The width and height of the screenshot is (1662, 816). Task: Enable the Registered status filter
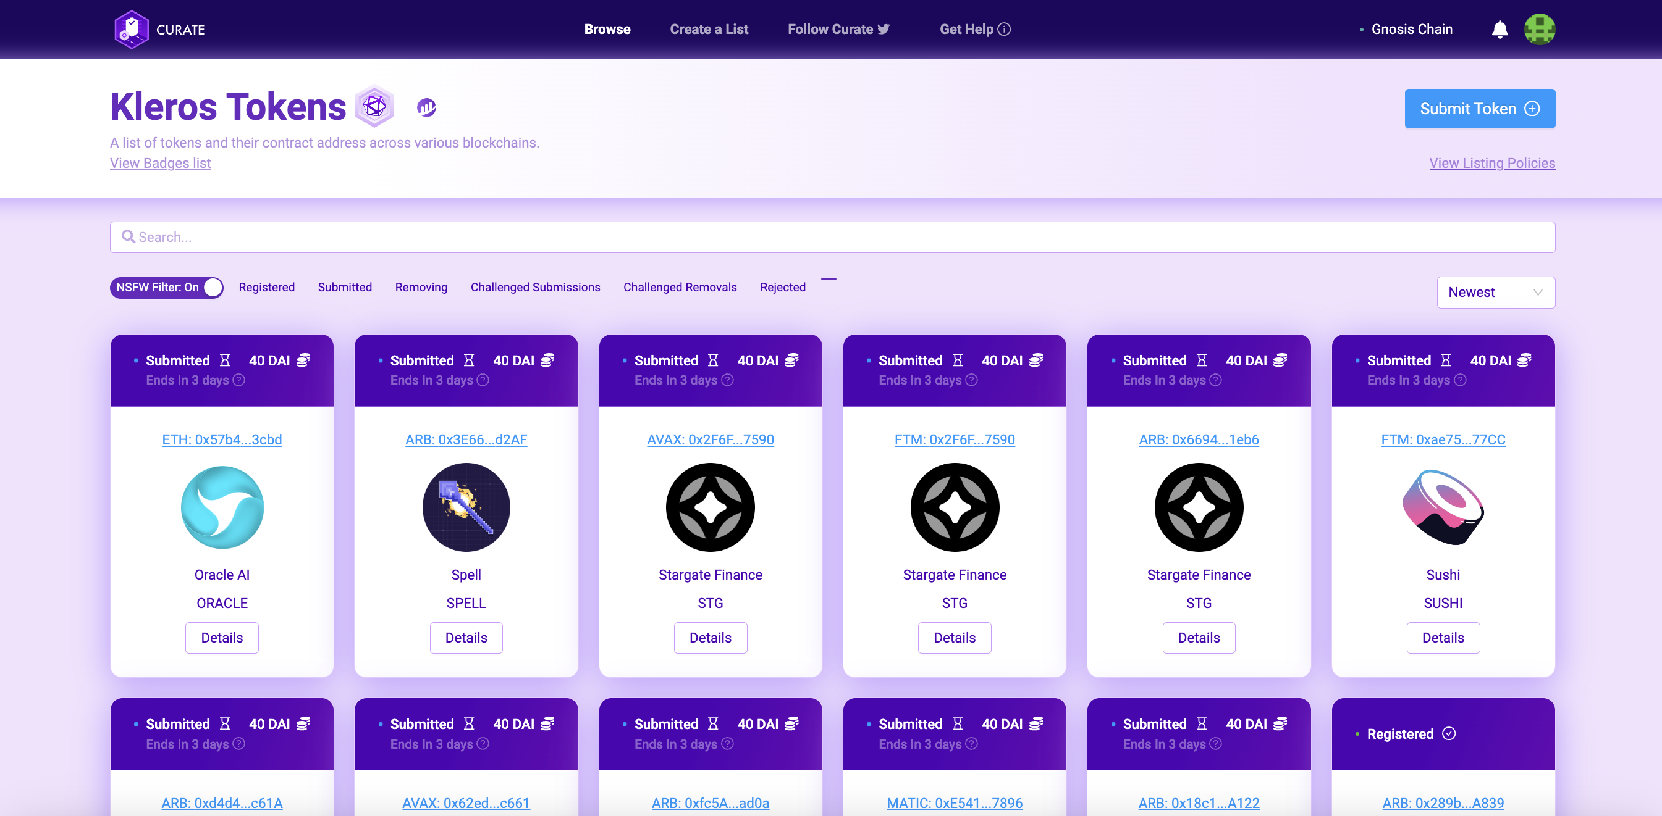tap(266, 288)
